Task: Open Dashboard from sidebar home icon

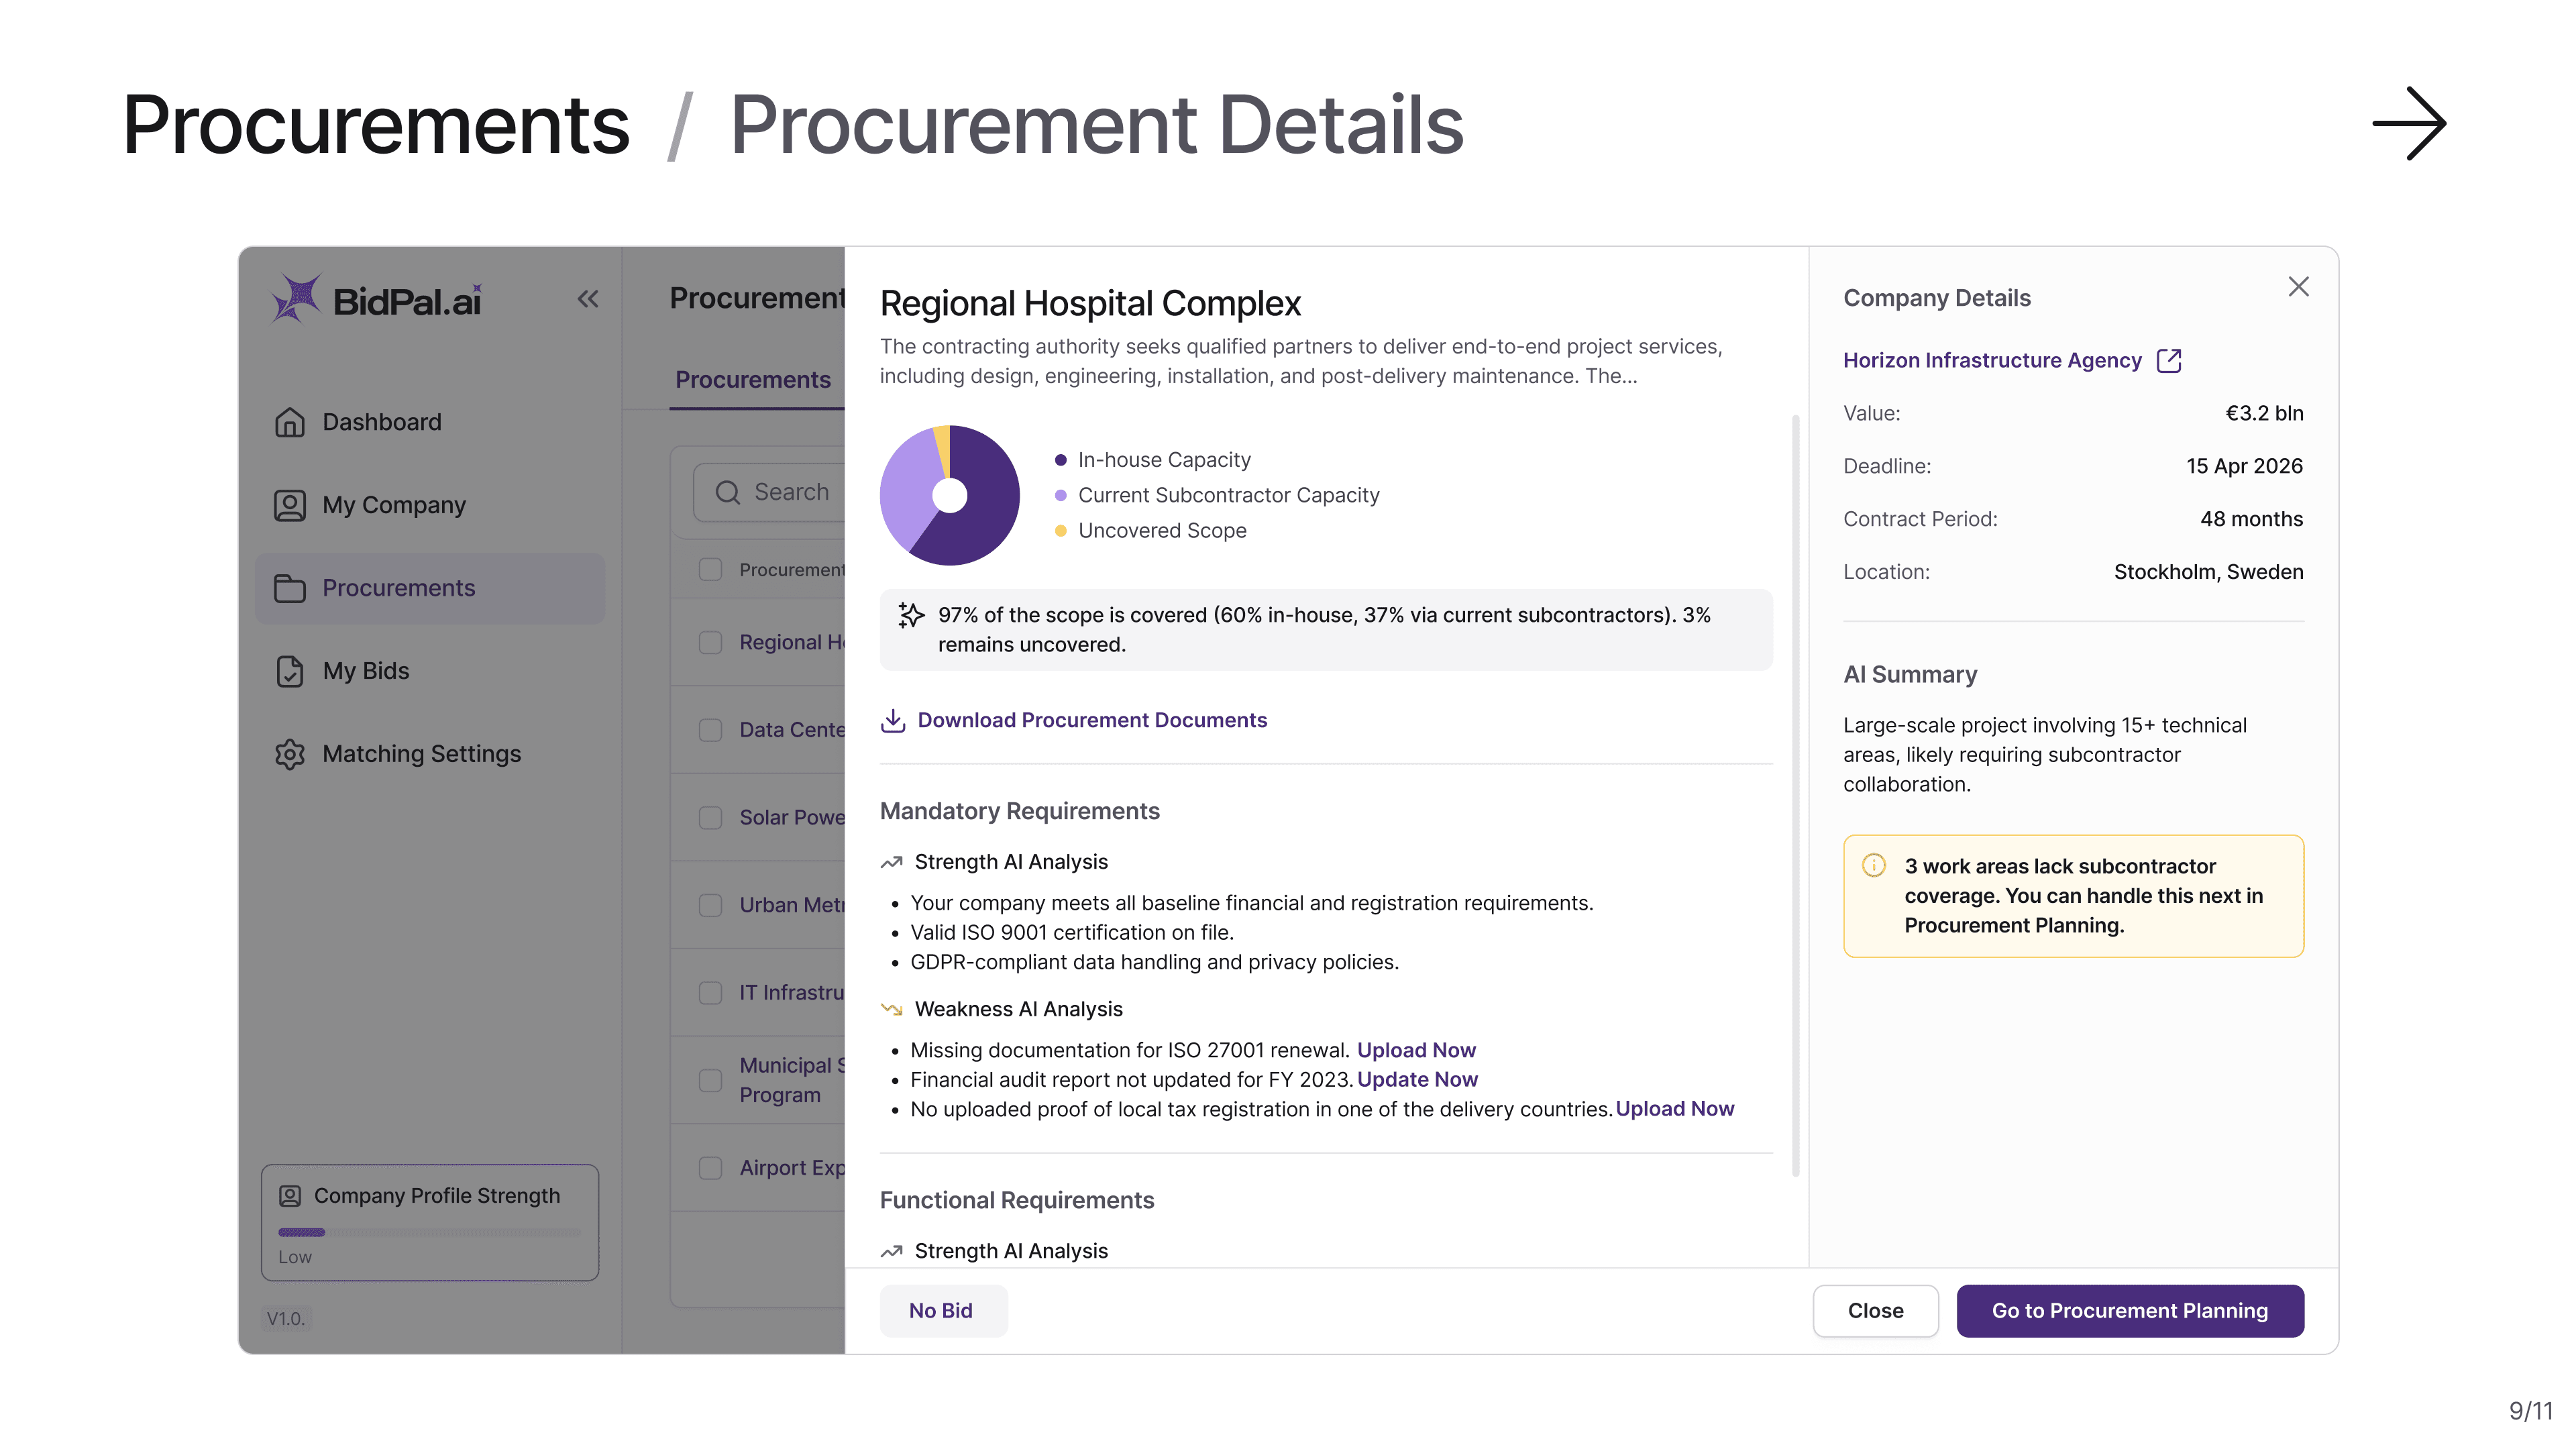Action: pyautogui.click(x=290, y=422)
